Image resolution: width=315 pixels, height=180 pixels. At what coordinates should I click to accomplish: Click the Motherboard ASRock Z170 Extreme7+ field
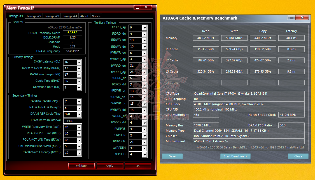(249, 141)
